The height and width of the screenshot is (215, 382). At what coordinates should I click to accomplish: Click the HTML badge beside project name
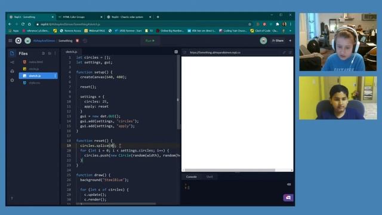pos(77,41)
